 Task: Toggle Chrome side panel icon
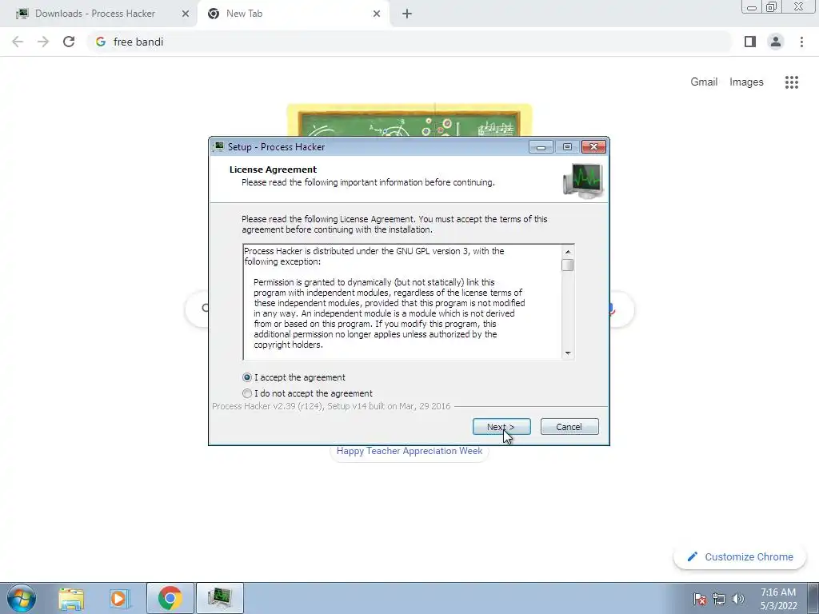750,42
